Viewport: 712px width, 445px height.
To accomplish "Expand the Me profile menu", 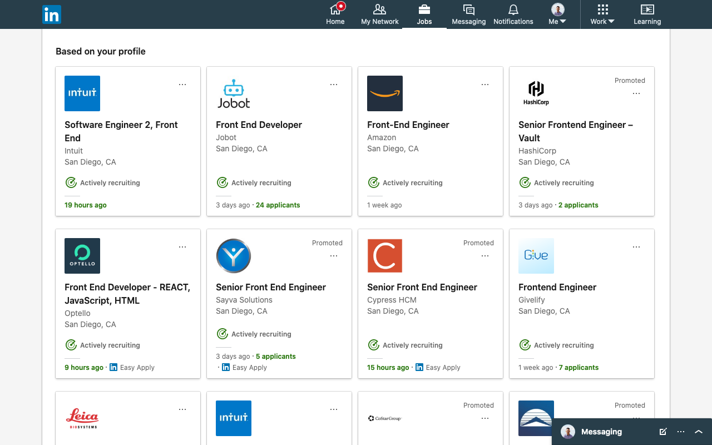I will pos(557,14).
